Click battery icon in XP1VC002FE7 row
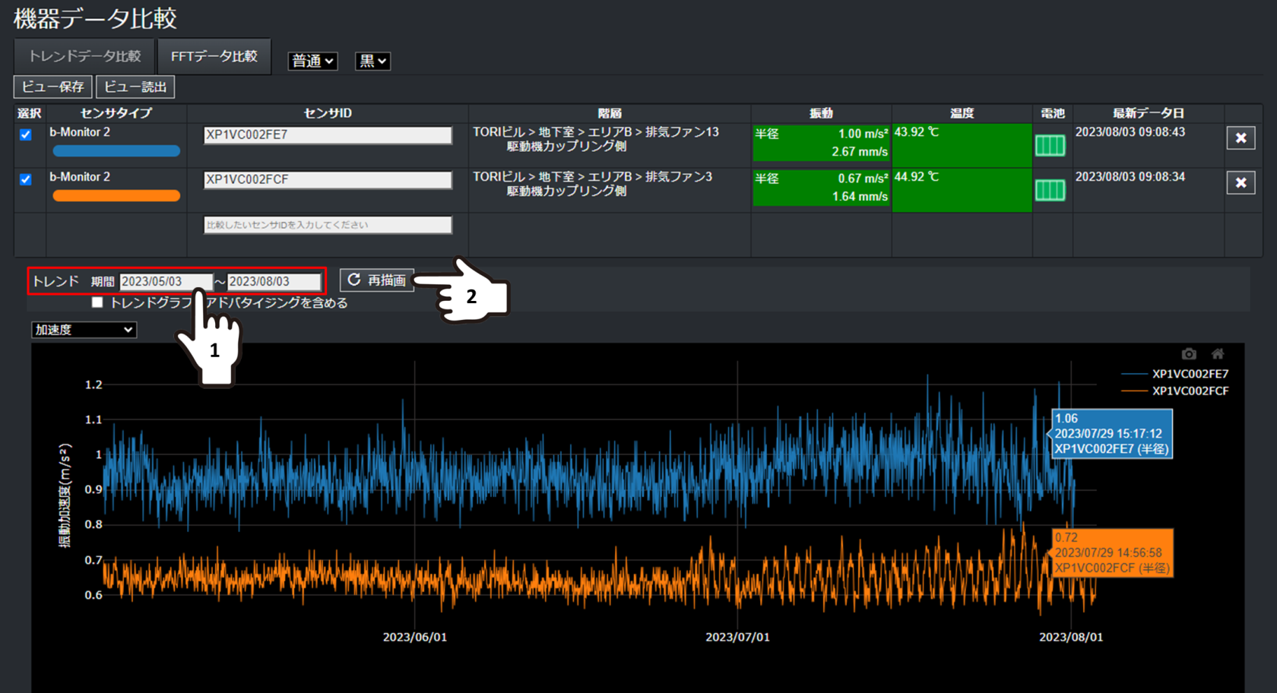The image size is (1277, 693). point(1050,145)
